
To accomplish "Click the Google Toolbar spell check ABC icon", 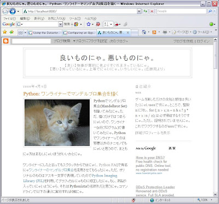I will point(107,24).
